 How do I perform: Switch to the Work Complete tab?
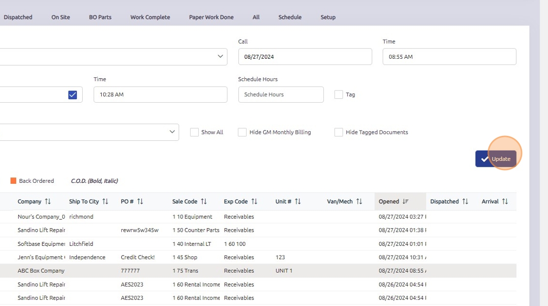(x=150, y=17)
